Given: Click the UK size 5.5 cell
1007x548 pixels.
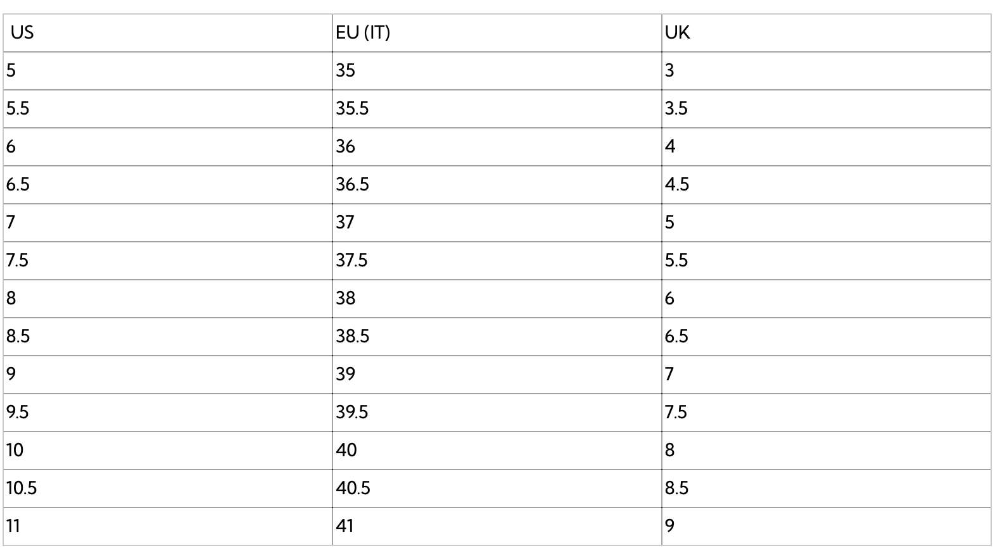Looking at the screenshot, I should pos(676,260).
